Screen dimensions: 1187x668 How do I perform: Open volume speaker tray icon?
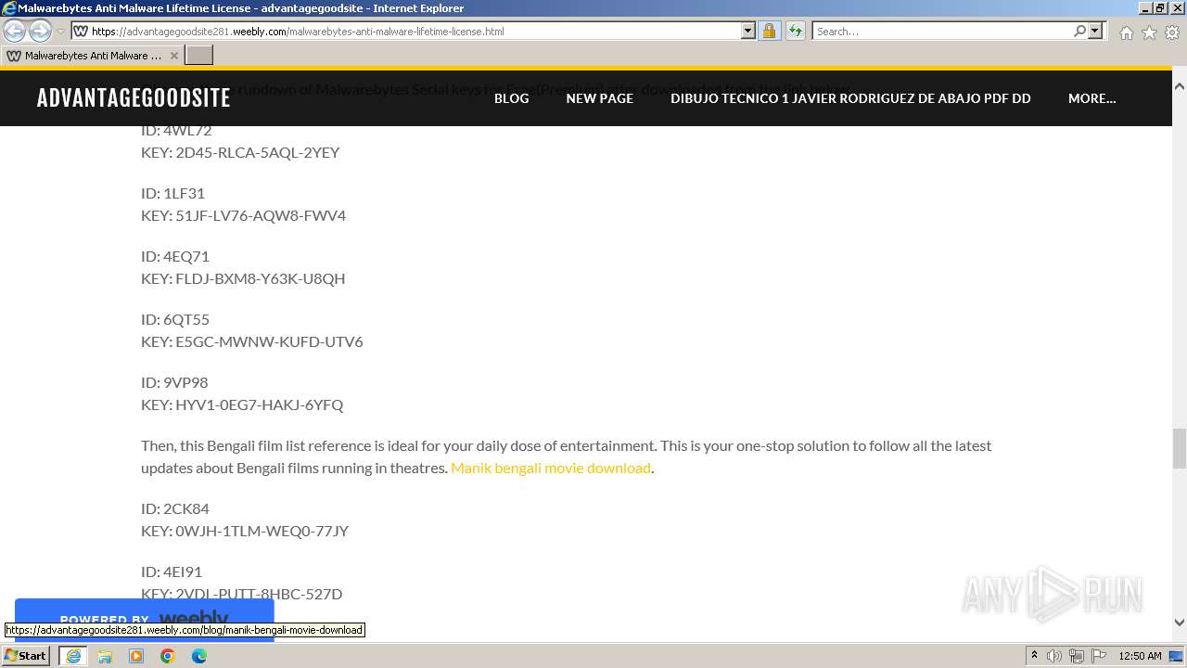click(1054, 656)
